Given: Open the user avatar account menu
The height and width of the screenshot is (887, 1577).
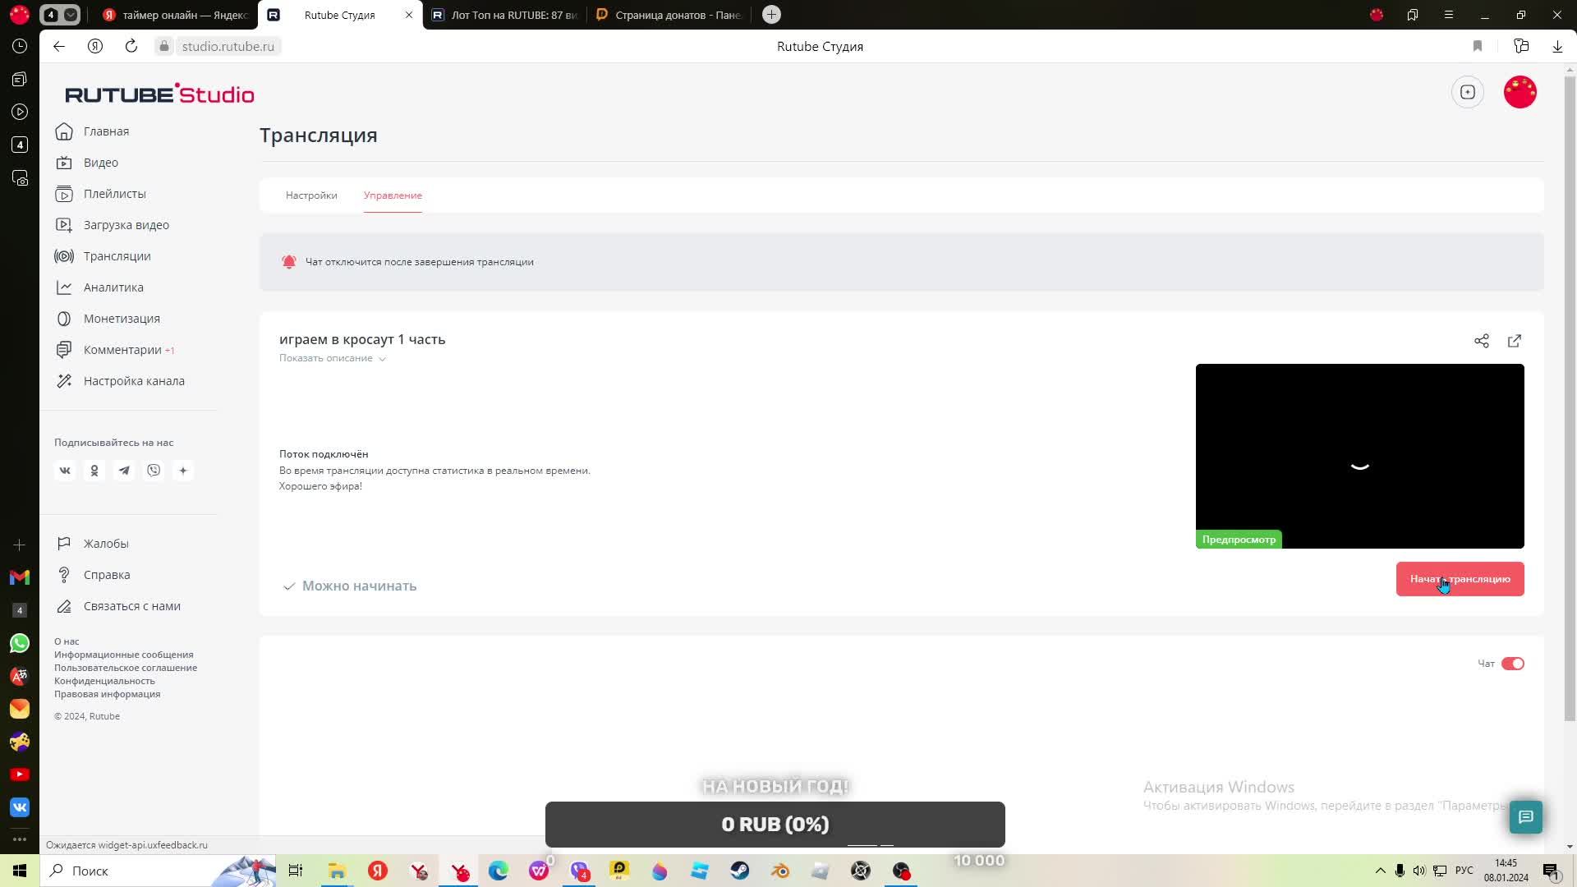Looking at the screenshot, I should tap(1520, 92).
